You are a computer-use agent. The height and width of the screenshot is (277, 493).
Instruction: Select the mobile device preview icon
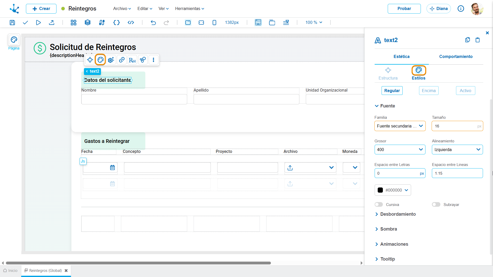click(214, 23)
